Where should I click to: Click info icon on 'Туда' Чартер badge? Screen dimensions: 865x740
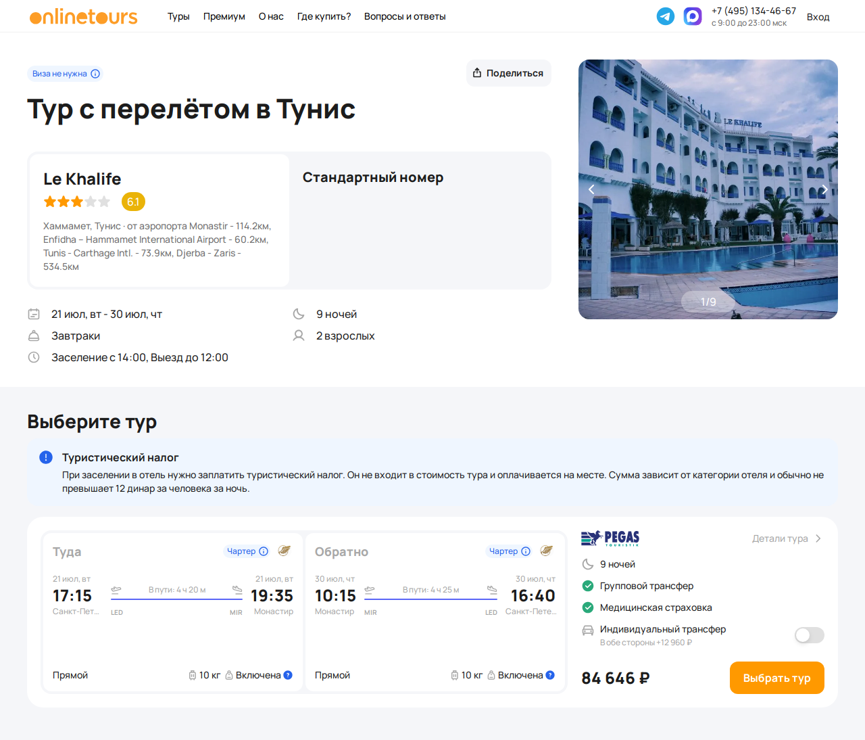(264, 551)
